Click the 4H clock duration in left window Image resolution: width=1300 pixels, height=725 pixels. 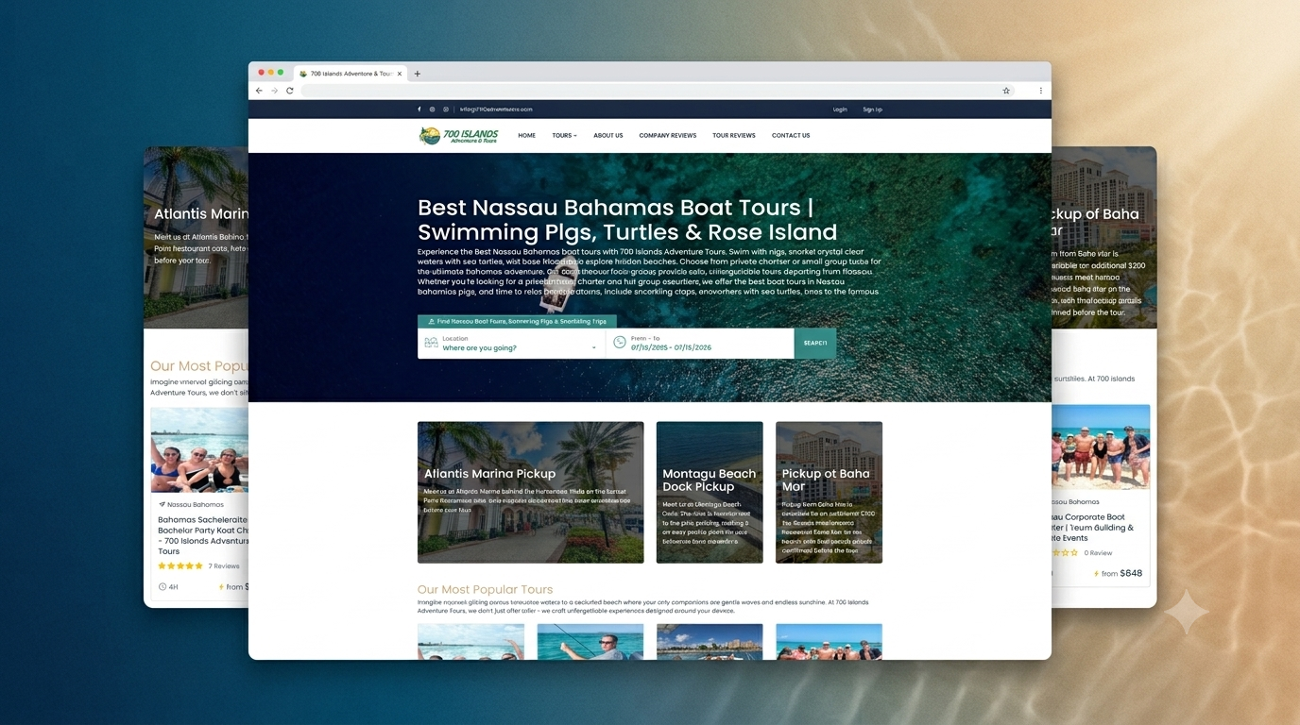point(168,587)
